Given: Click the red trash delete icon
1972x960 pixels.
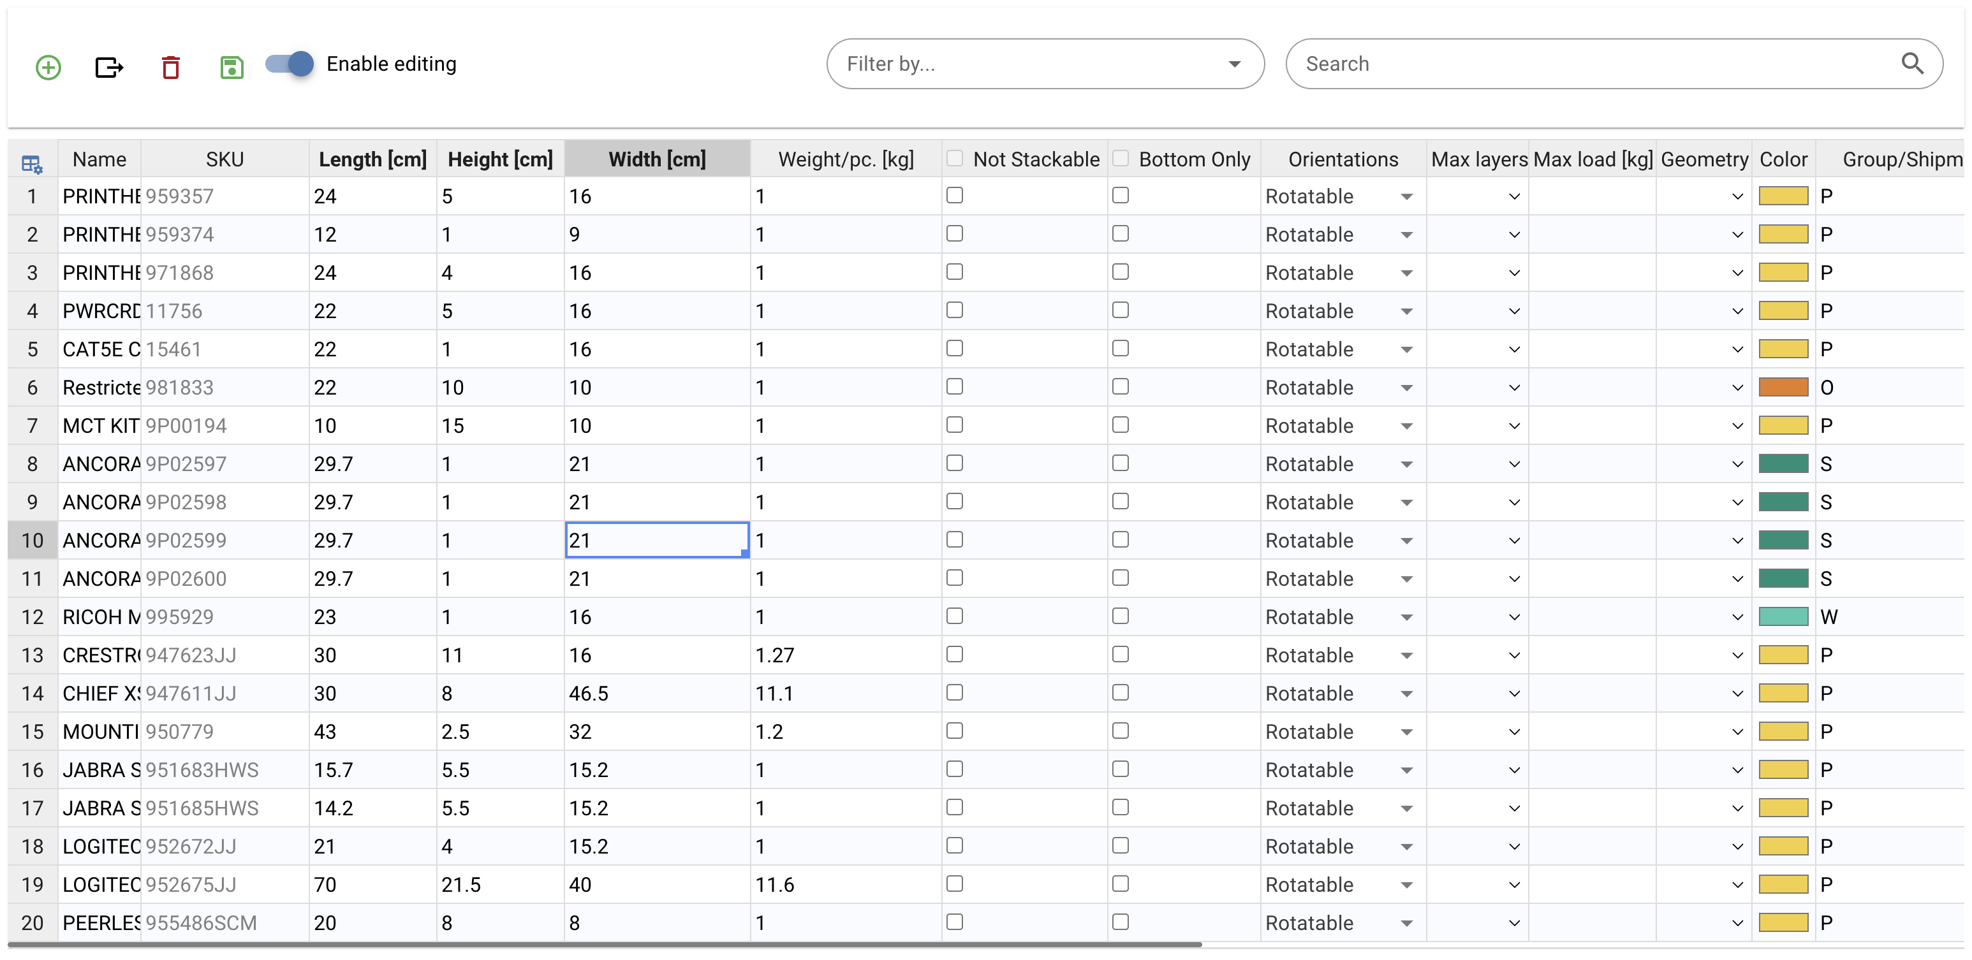Looking at the screenshot, I should pos(171,68).
